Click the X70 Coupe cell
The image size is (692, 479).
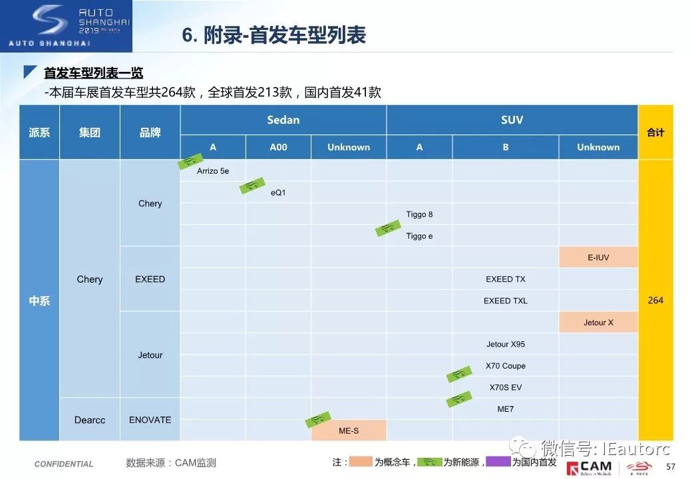506,366
